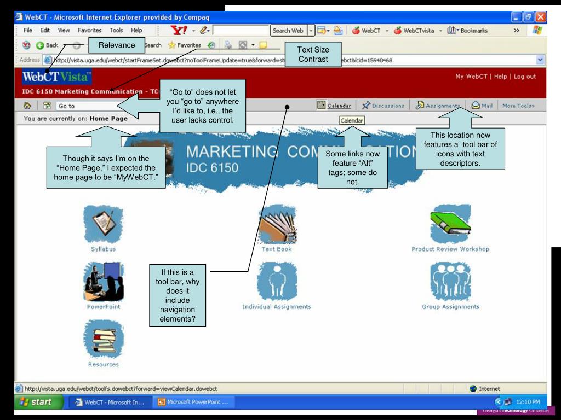Open the Edit menu
561x420 pixels.
(x=45, y=31)
